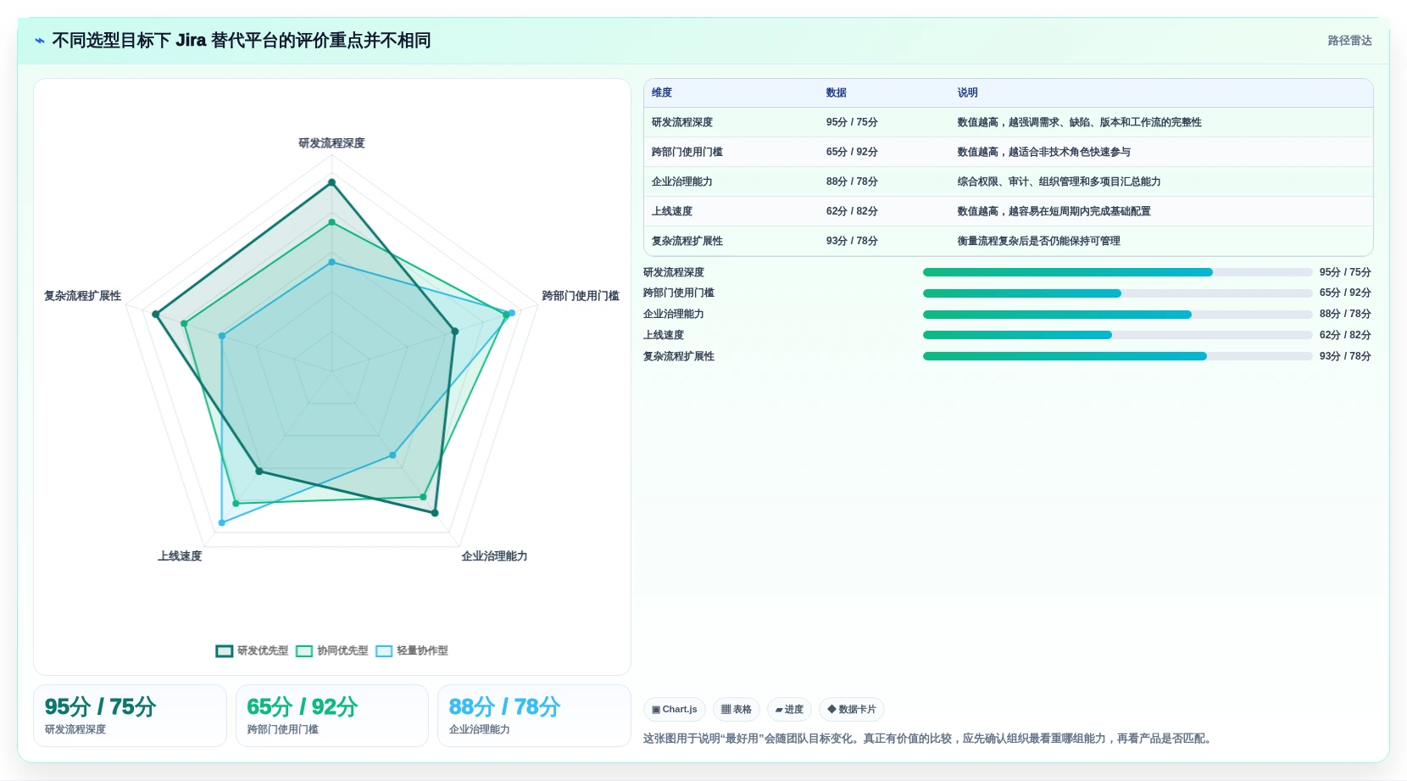
Task: Click radar axis label 上线速度
Action: 180,556
